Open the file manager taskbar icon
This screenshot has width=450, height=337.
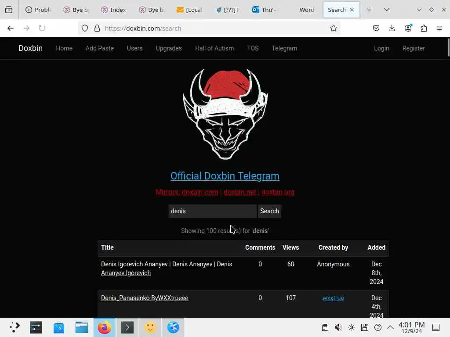click(81, 327)
